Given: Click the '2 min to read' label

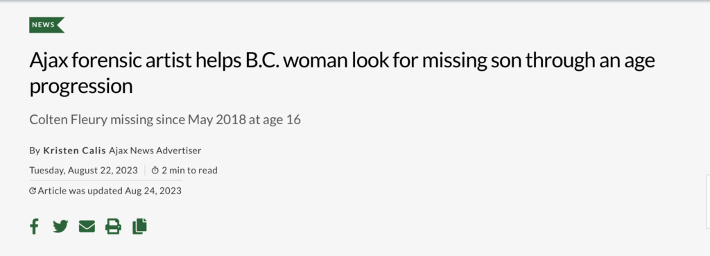Looking at the screenshot, I should (x=190, y=171).
